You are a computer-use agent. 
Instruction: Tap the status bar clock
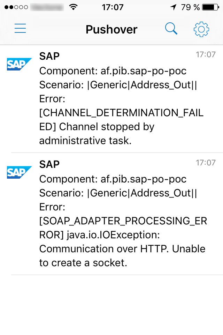112,7
